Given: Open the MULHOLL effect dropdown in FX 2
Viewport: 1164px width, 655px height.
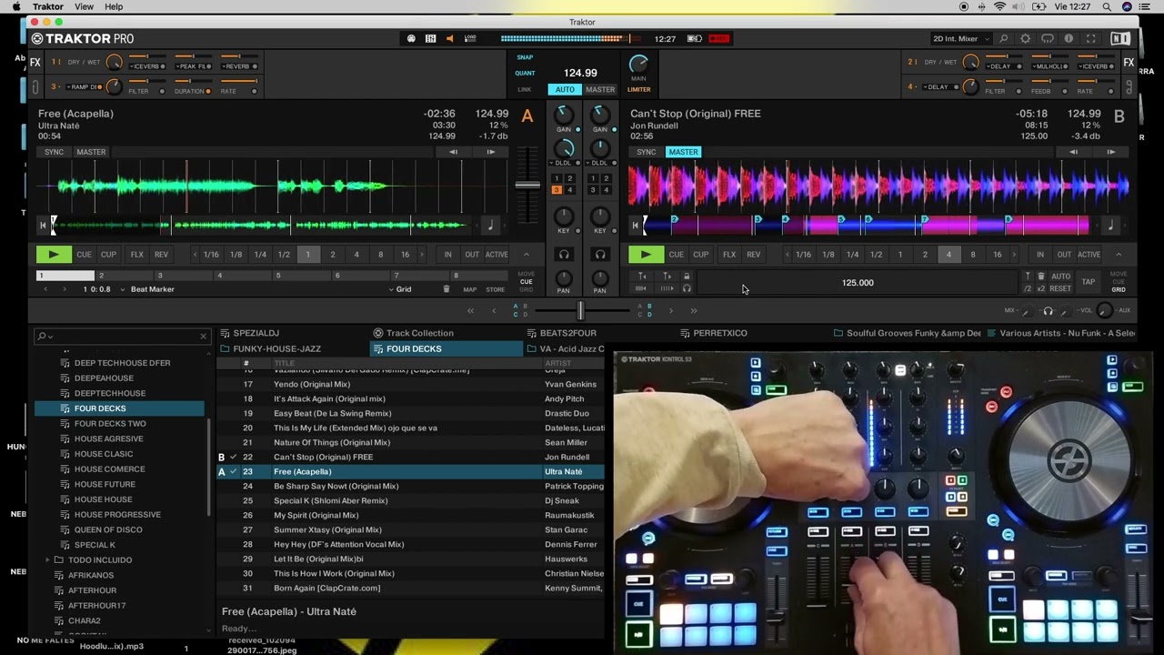Looking at the screenshot, I should click(1050, 66).
